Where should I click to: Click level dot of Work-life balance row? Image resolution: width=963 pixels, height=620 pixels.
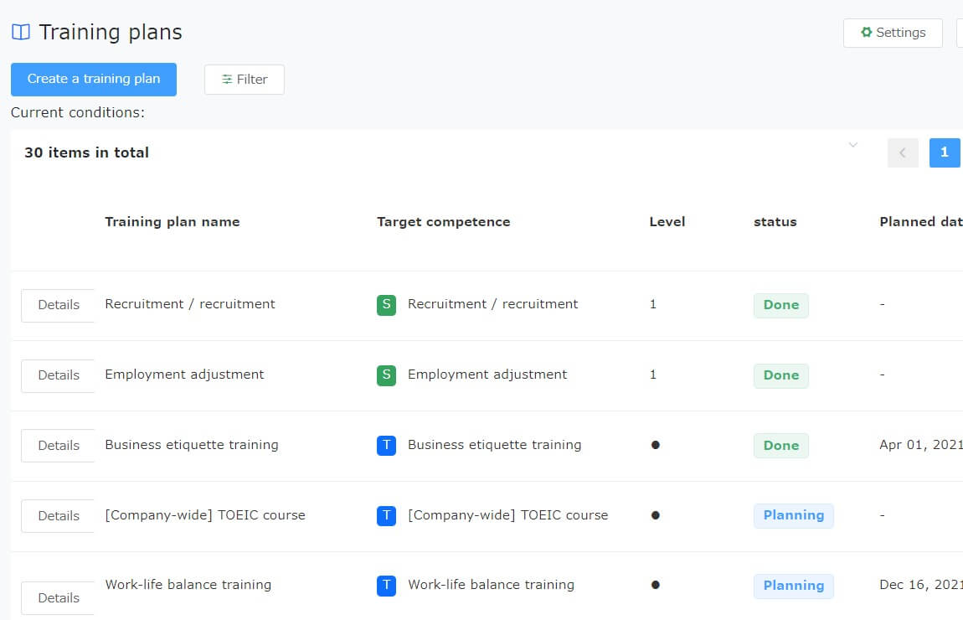[656, 585]
